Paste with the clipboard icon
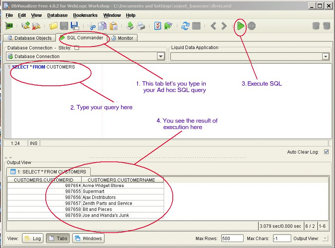Screen dimensions: 335x248 [x=114, y=26]
